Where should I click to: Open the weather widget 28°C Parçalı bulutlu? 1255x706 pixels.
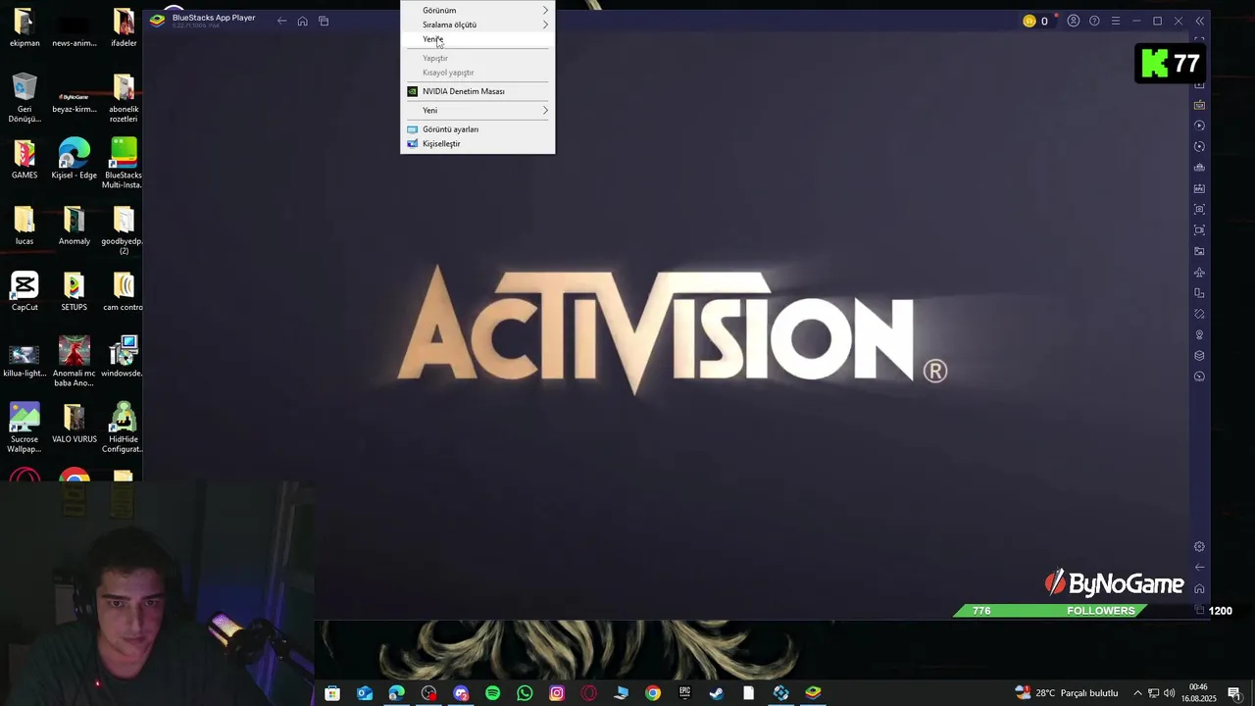1067,693
